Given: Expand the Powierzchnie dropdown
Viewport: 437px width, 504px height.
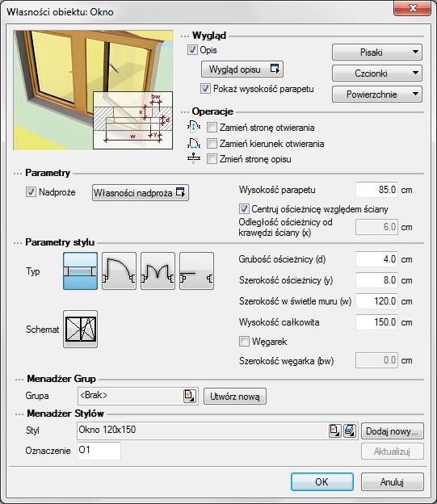Looking at the screenshot, I should pyautogui.click(x=377, y=94).
